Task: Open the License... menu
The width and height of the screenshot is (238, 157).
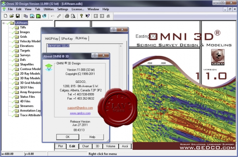Action: tap(78, 9)
